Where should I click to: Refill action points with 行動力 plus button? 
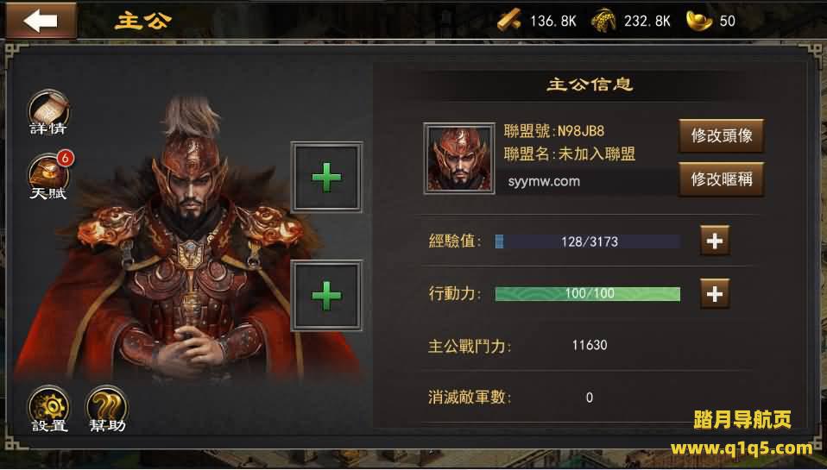(715, 293)
